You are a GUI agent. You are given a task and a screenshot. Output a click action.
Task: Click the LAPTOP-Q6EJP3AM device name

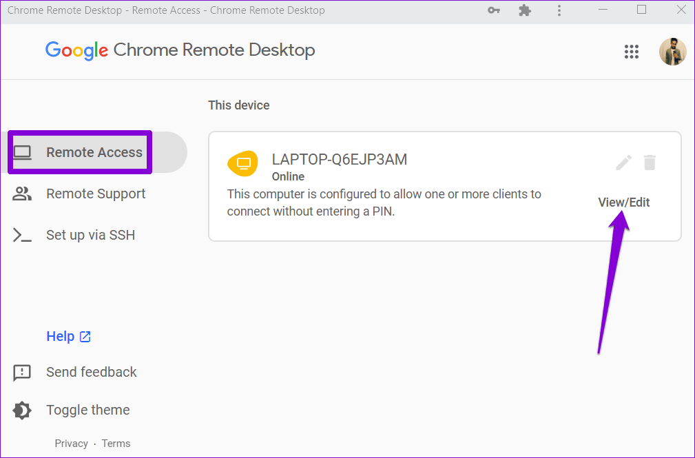point(340,159)
